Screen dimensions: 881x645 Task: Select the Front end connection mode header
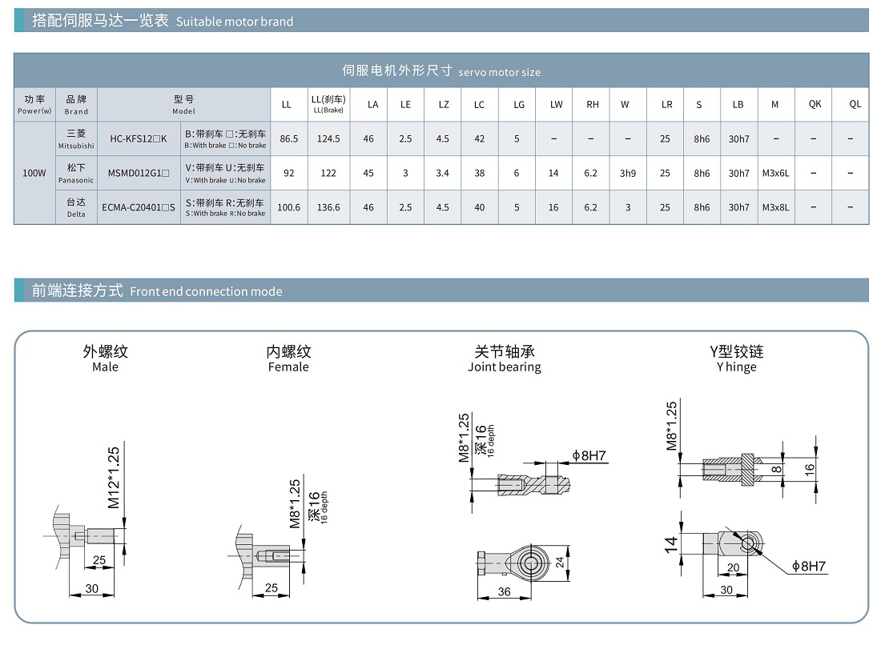[157, 291]
